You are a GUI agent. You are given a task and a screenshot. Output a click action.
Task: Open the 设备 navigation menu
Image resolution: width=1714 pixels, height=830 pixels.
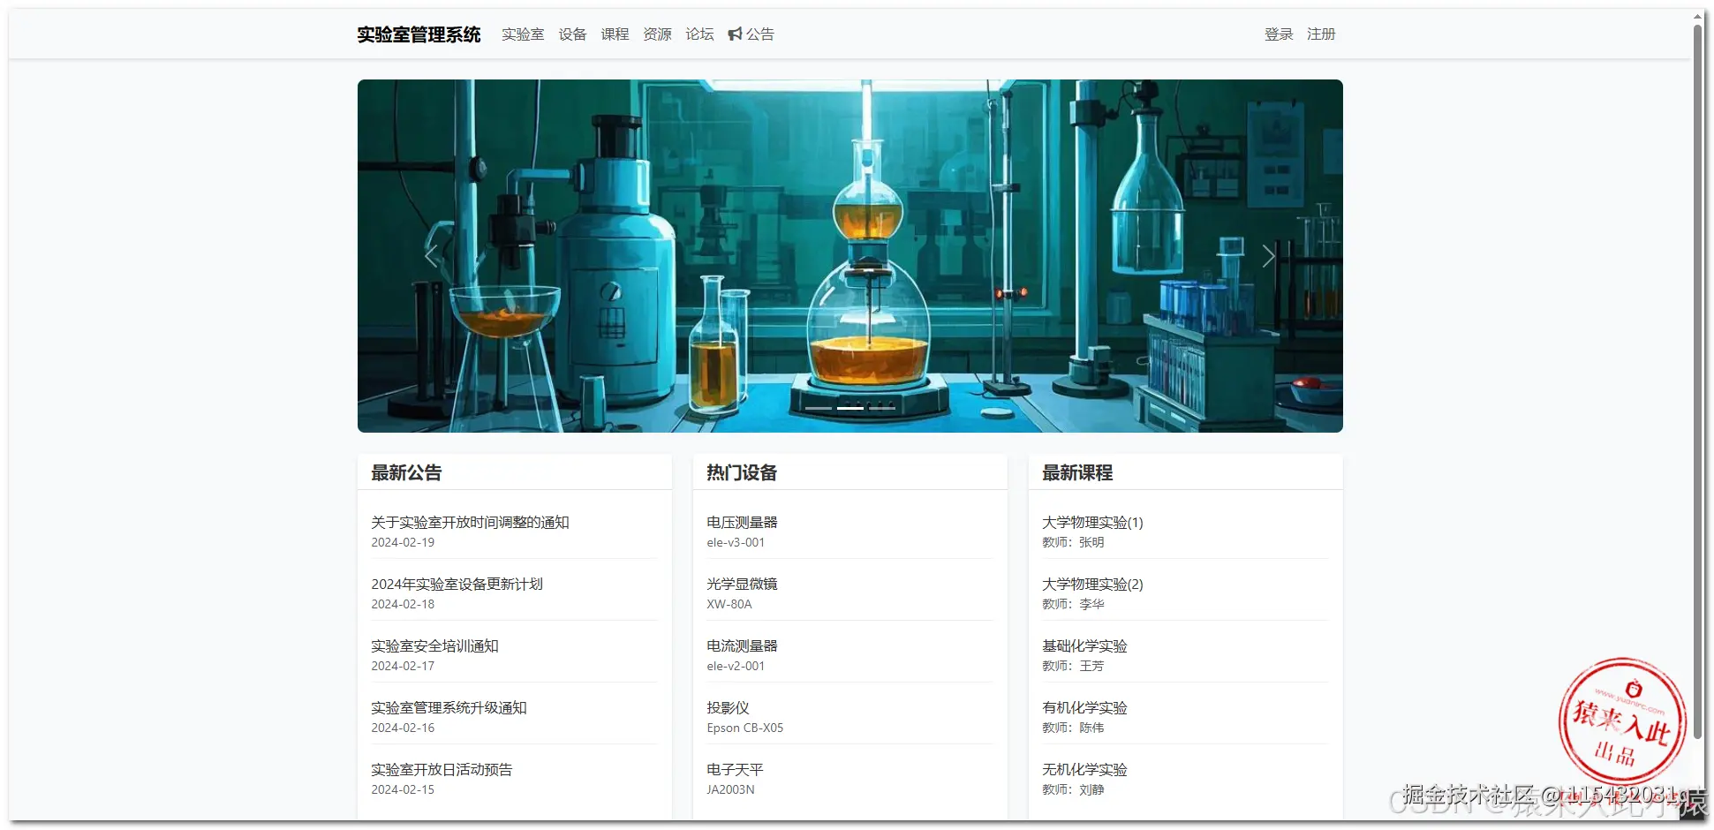coord(572,34)
